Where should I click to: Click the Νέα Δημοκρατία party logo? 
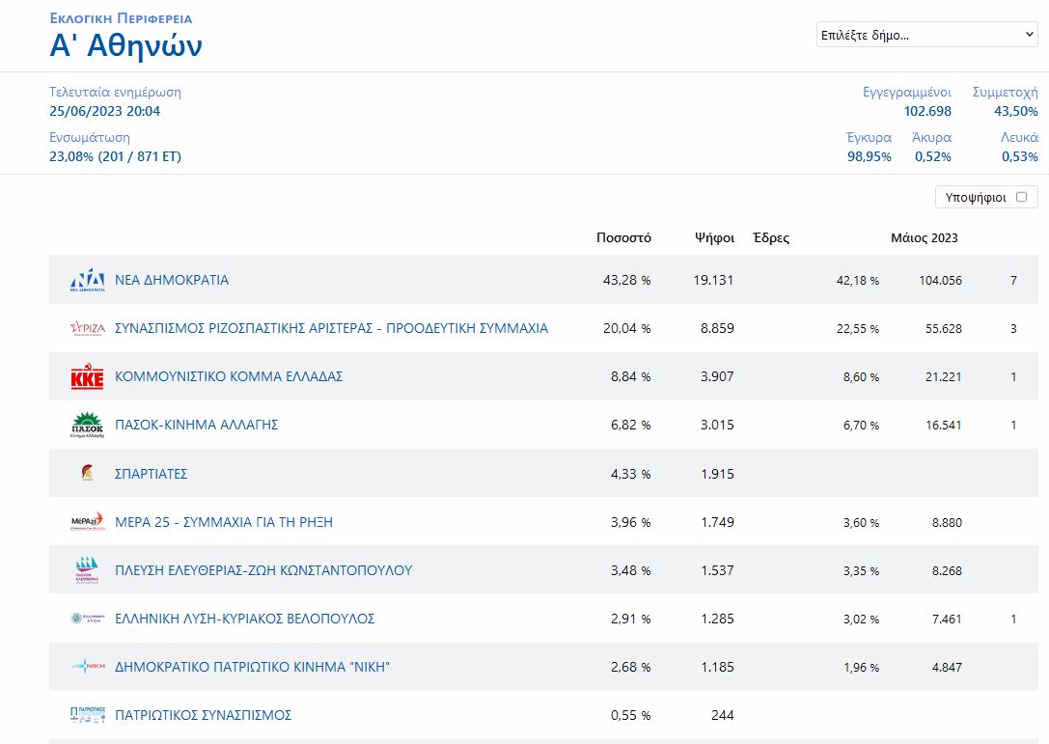[x=87, y=280]
